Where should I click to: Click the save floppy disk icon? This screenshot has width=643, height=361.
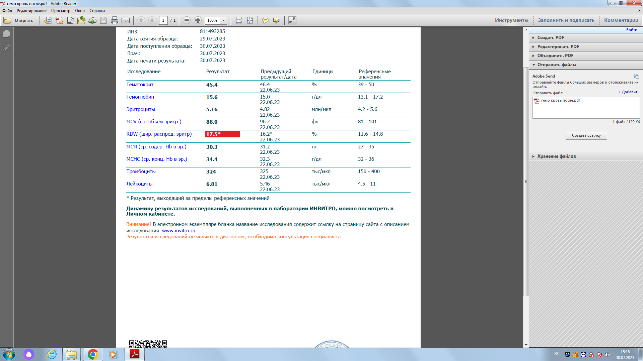[x=103, y=20]
